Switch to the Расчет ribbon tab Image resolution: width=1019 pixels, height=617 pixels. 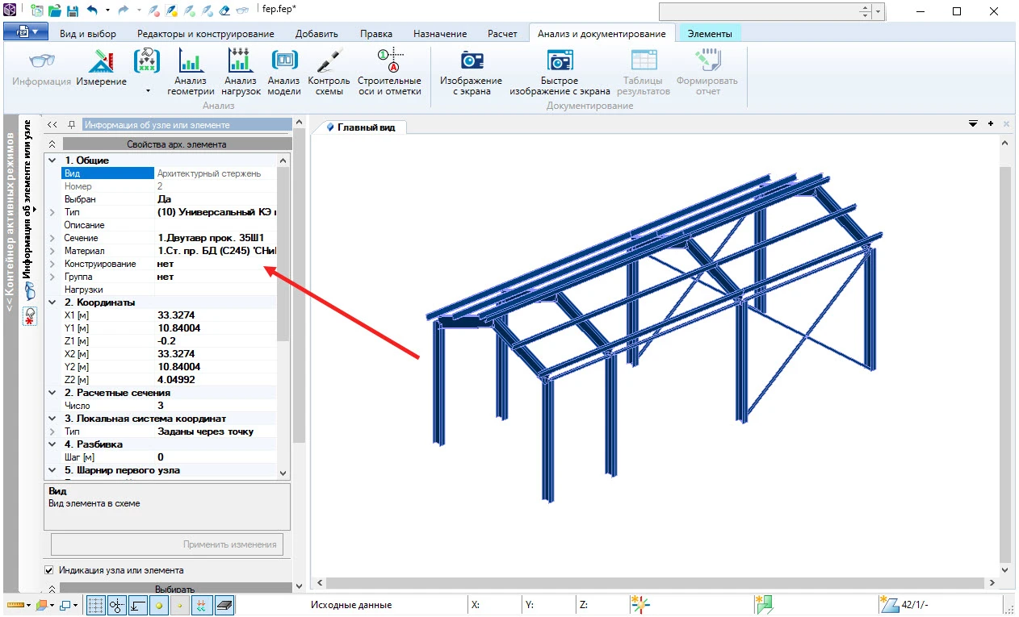click(502, 34)
